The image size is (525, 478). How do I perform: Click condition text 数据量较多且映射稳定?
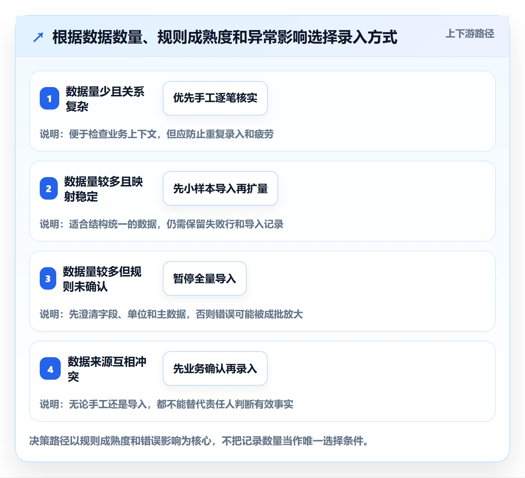click(x=103, y=189)
